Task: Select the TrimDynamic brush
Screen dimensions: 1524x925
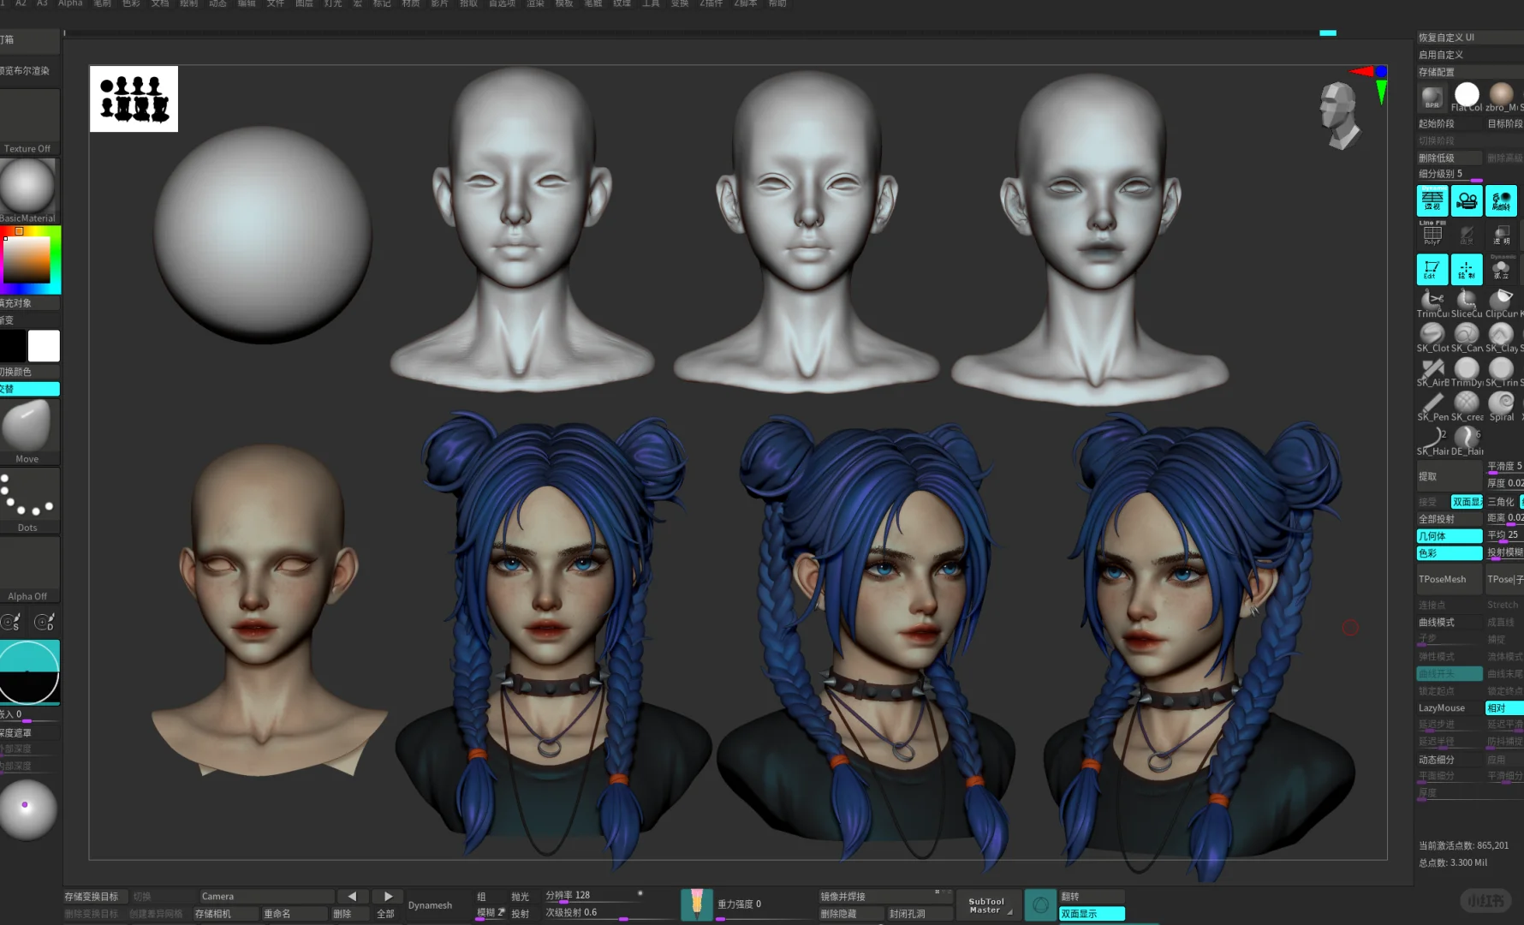Action: tap(1467, 372)
